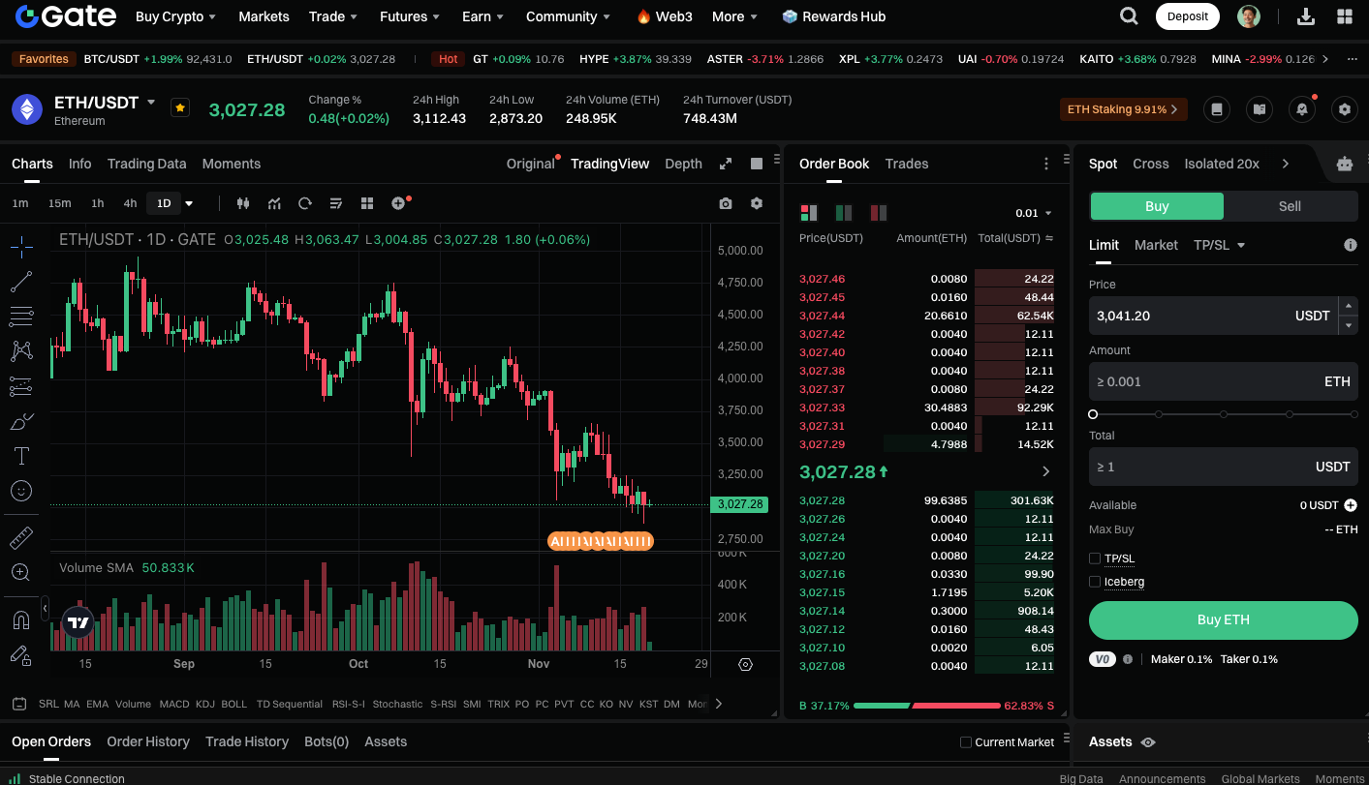Select the crosshair cursor tool
Viewport: 1369px width, 785px height.
point(21,246)
